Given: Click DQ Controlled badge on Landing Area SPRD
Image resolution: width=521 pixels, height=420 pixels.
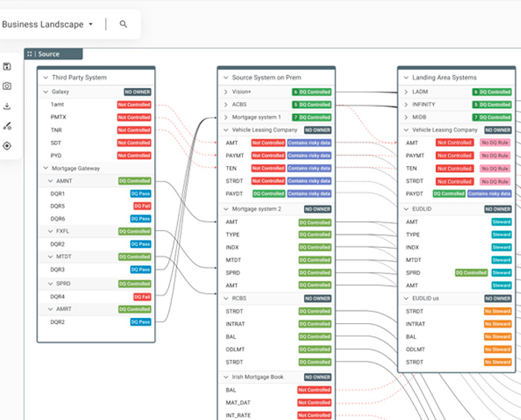Looking at the screenshot, I should point(471,273).
